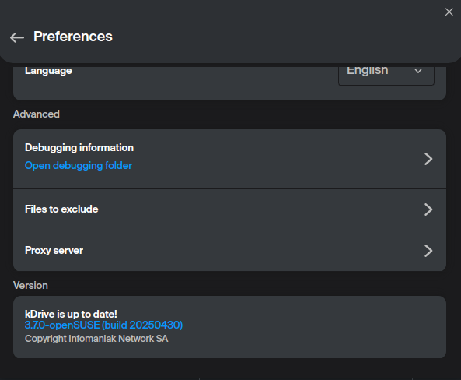Viewport: 461px width, 380px height.
Task: Click the Preferences page title
Action: click(73, 37)
